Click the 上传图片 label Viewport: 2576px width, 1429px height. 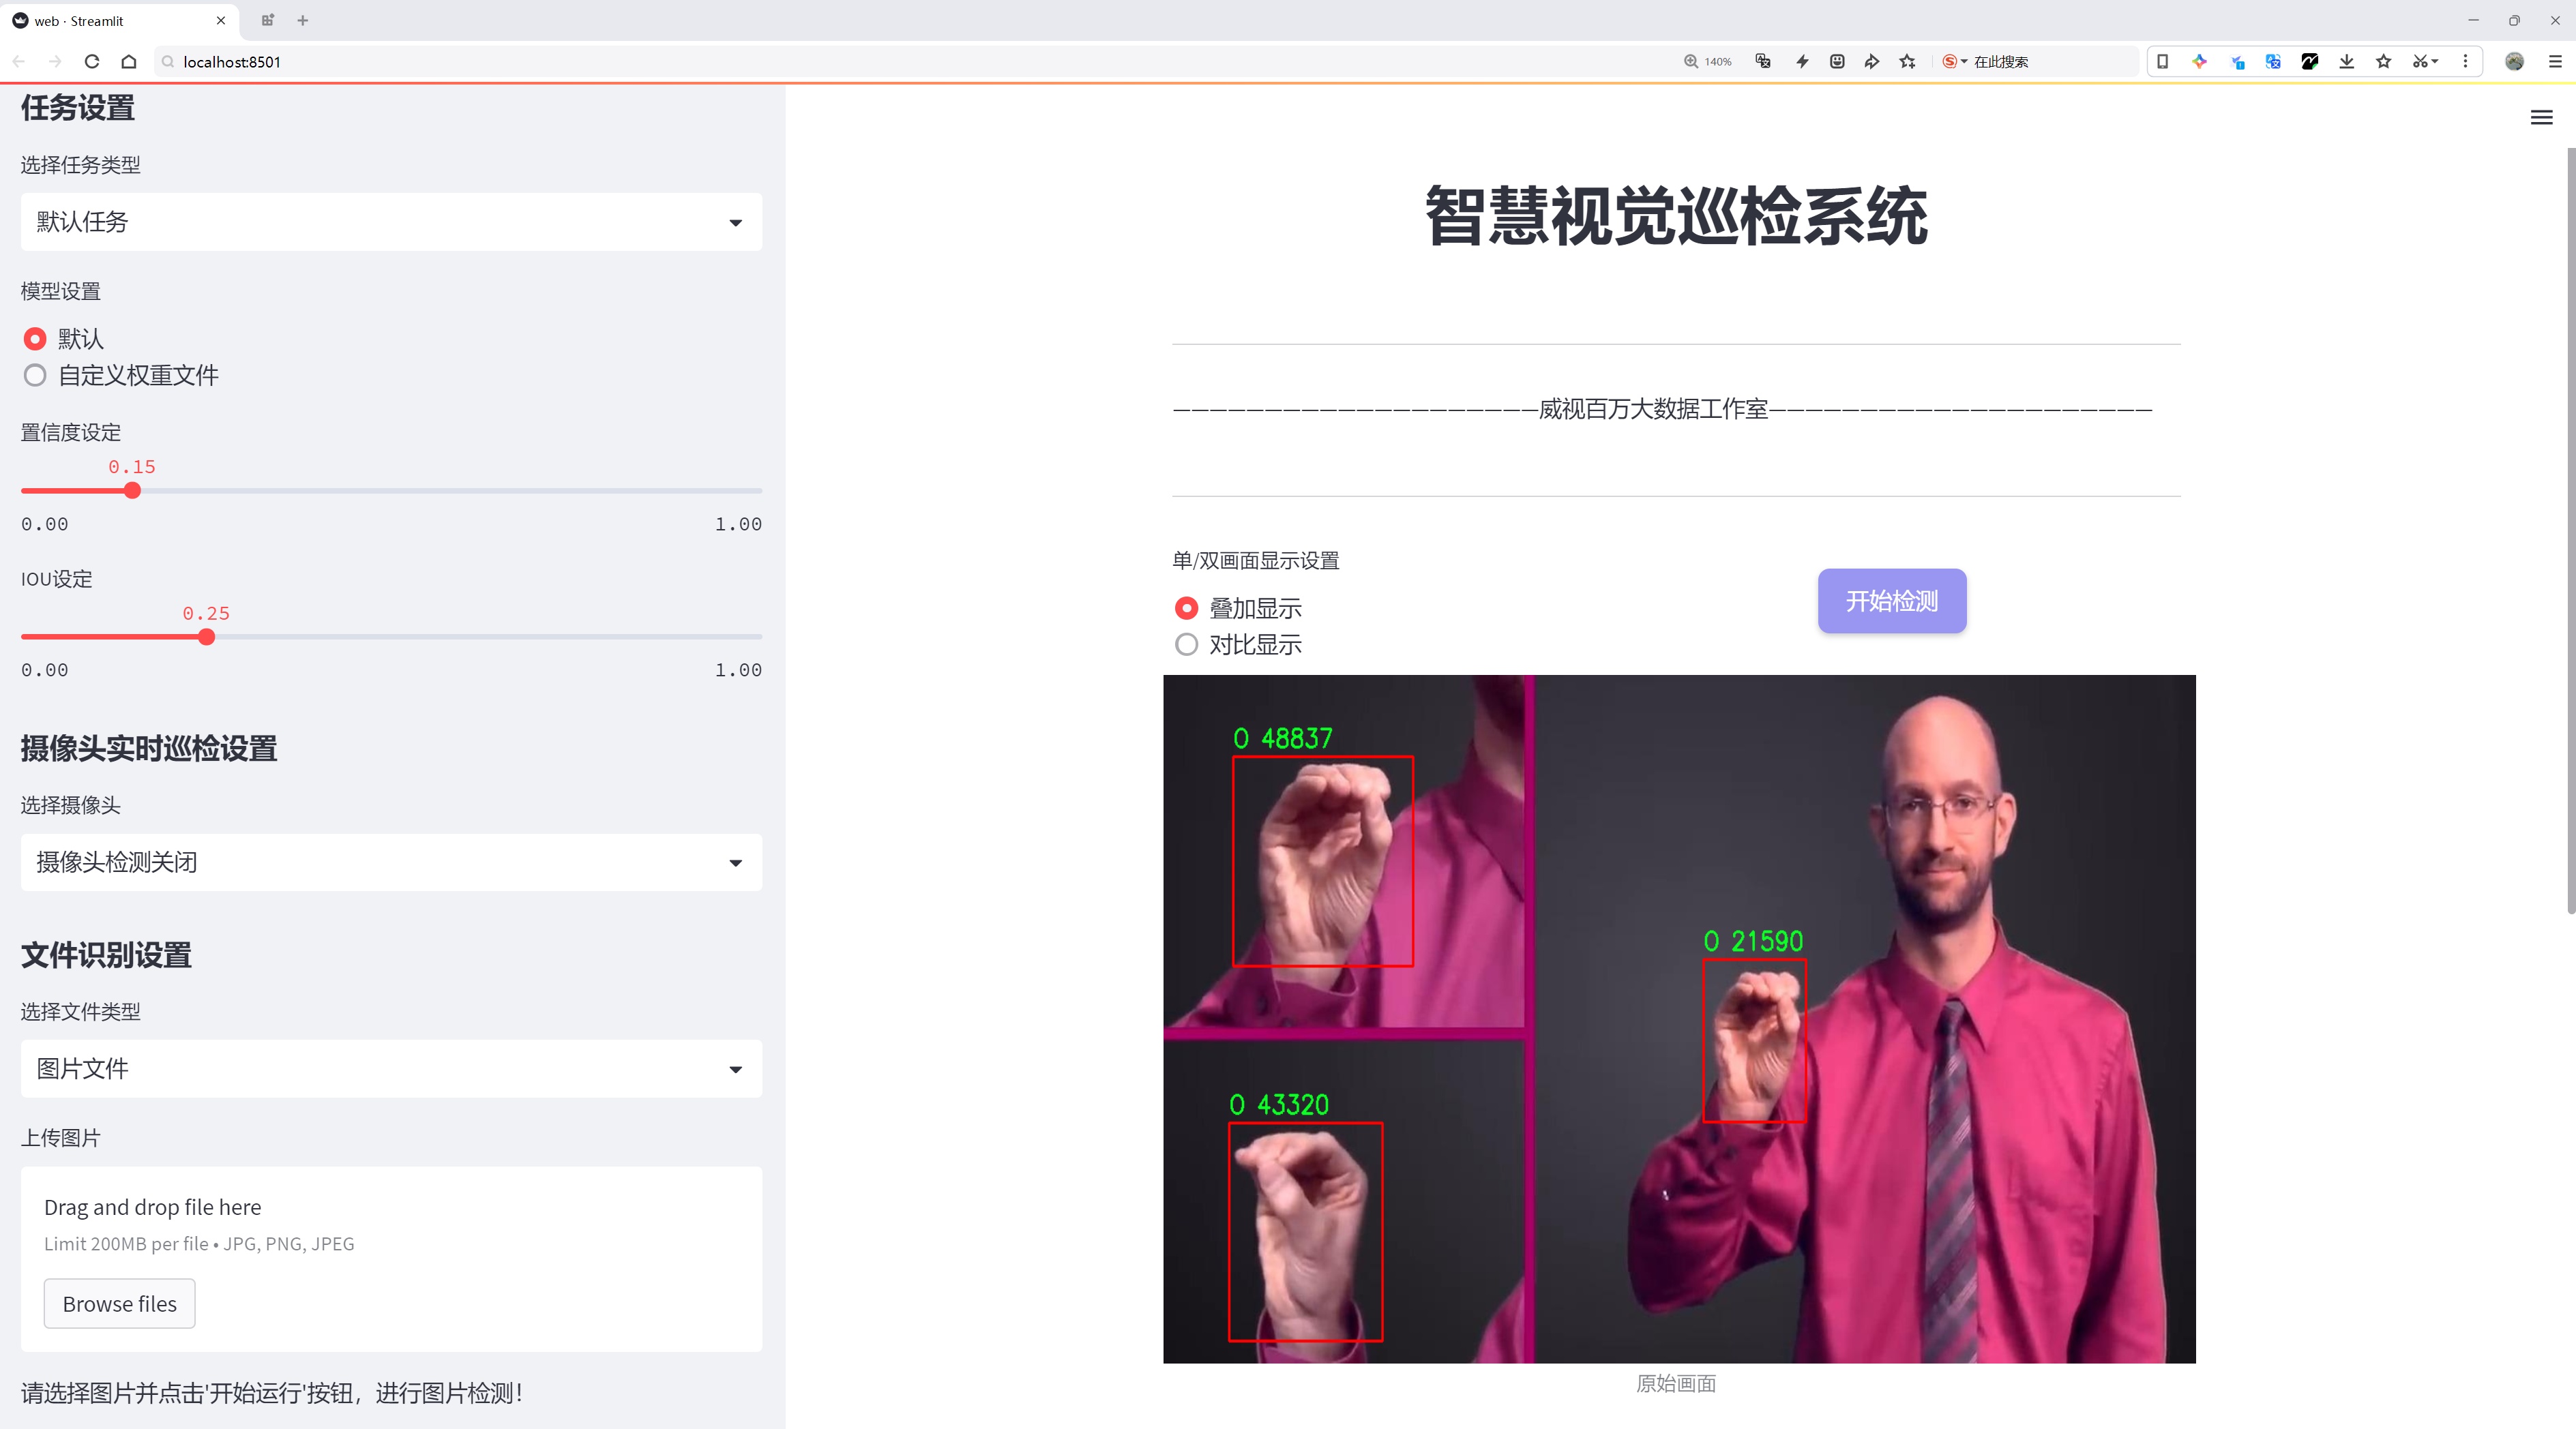(61, 1138)
